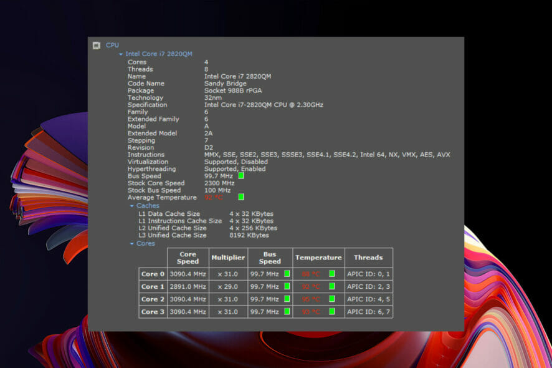Click the green indicator next to Bus Speed 99.7 MHz
This screenshot has width=552, height=368.
[x=241, y=176]
